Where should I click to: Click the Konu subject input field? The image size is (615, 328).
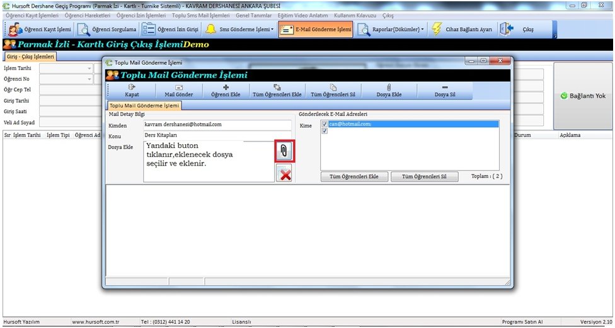coord(217,135)
